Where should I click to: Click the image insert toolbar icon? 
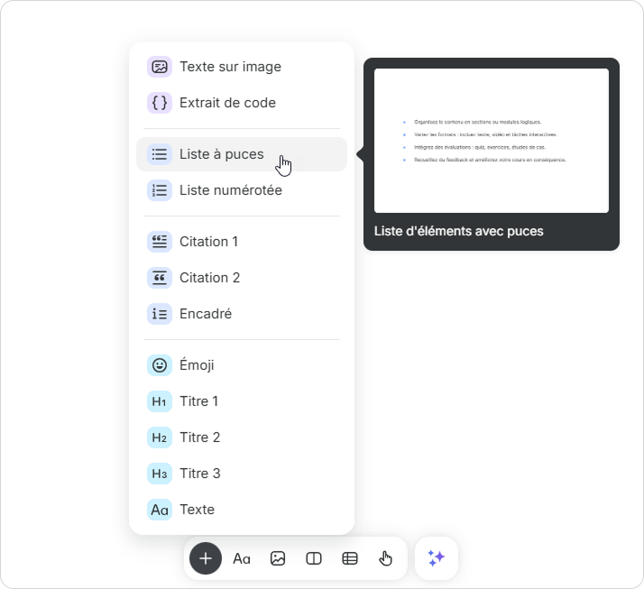(x=278, y=558)
